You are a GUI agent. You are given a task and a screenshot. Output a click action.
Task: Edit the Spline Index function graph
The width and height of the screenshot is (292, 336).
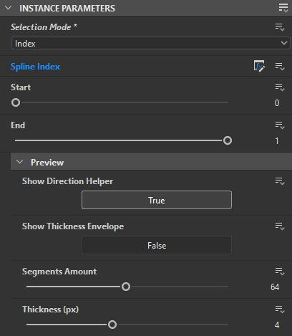259,66
